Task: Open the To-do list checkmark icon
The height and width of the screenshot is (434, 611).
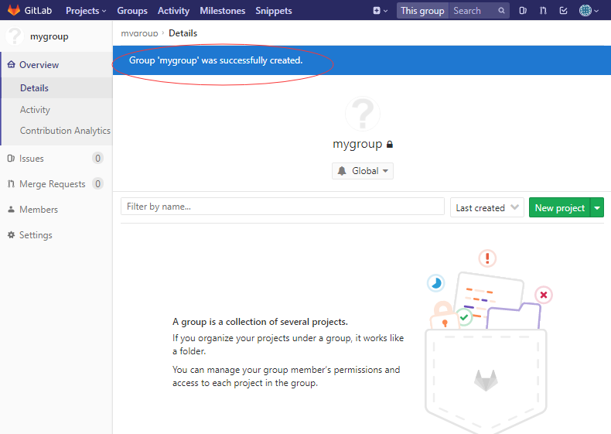Action: click(x=564, y=11)
